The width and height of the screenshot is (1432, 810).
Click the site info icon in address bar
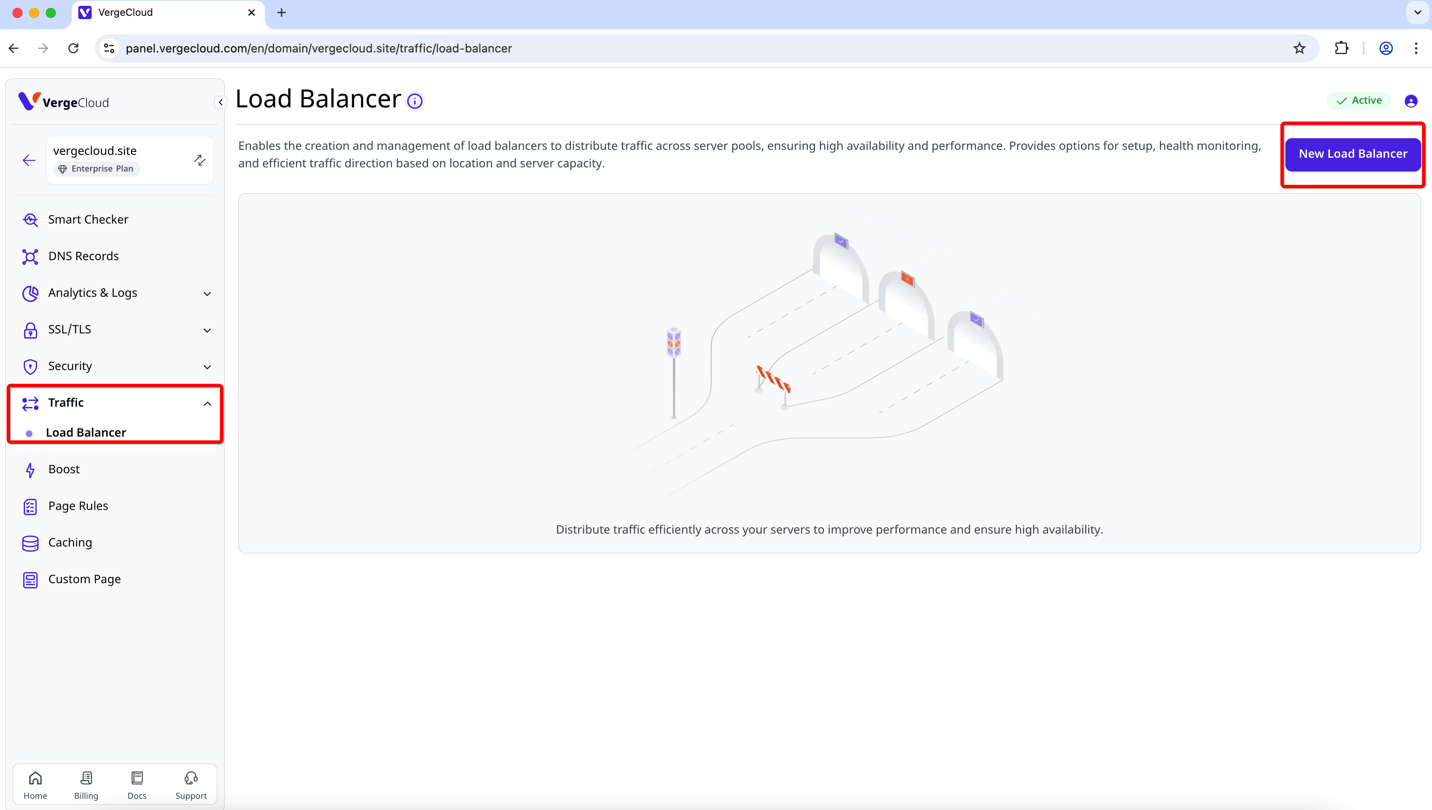tap(110, 48)
